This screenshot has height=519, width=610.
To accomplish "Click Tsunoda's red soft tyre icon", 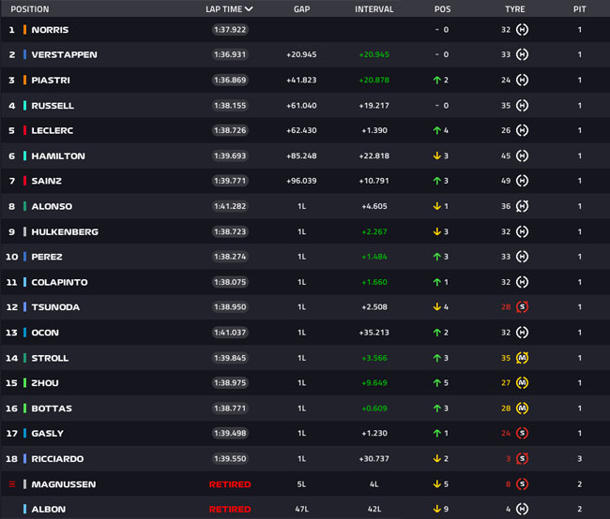I will click(522, 307).
